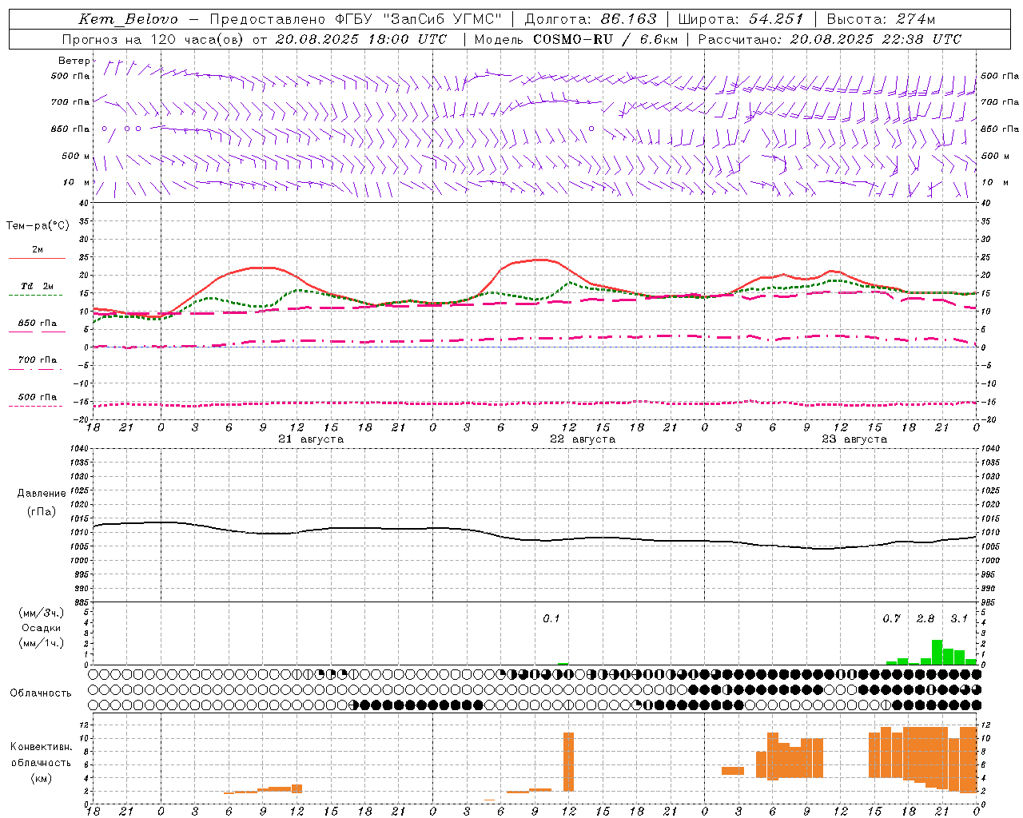
Task: Click the latitude value Широта: 54.251
Action: pos(740,19)
